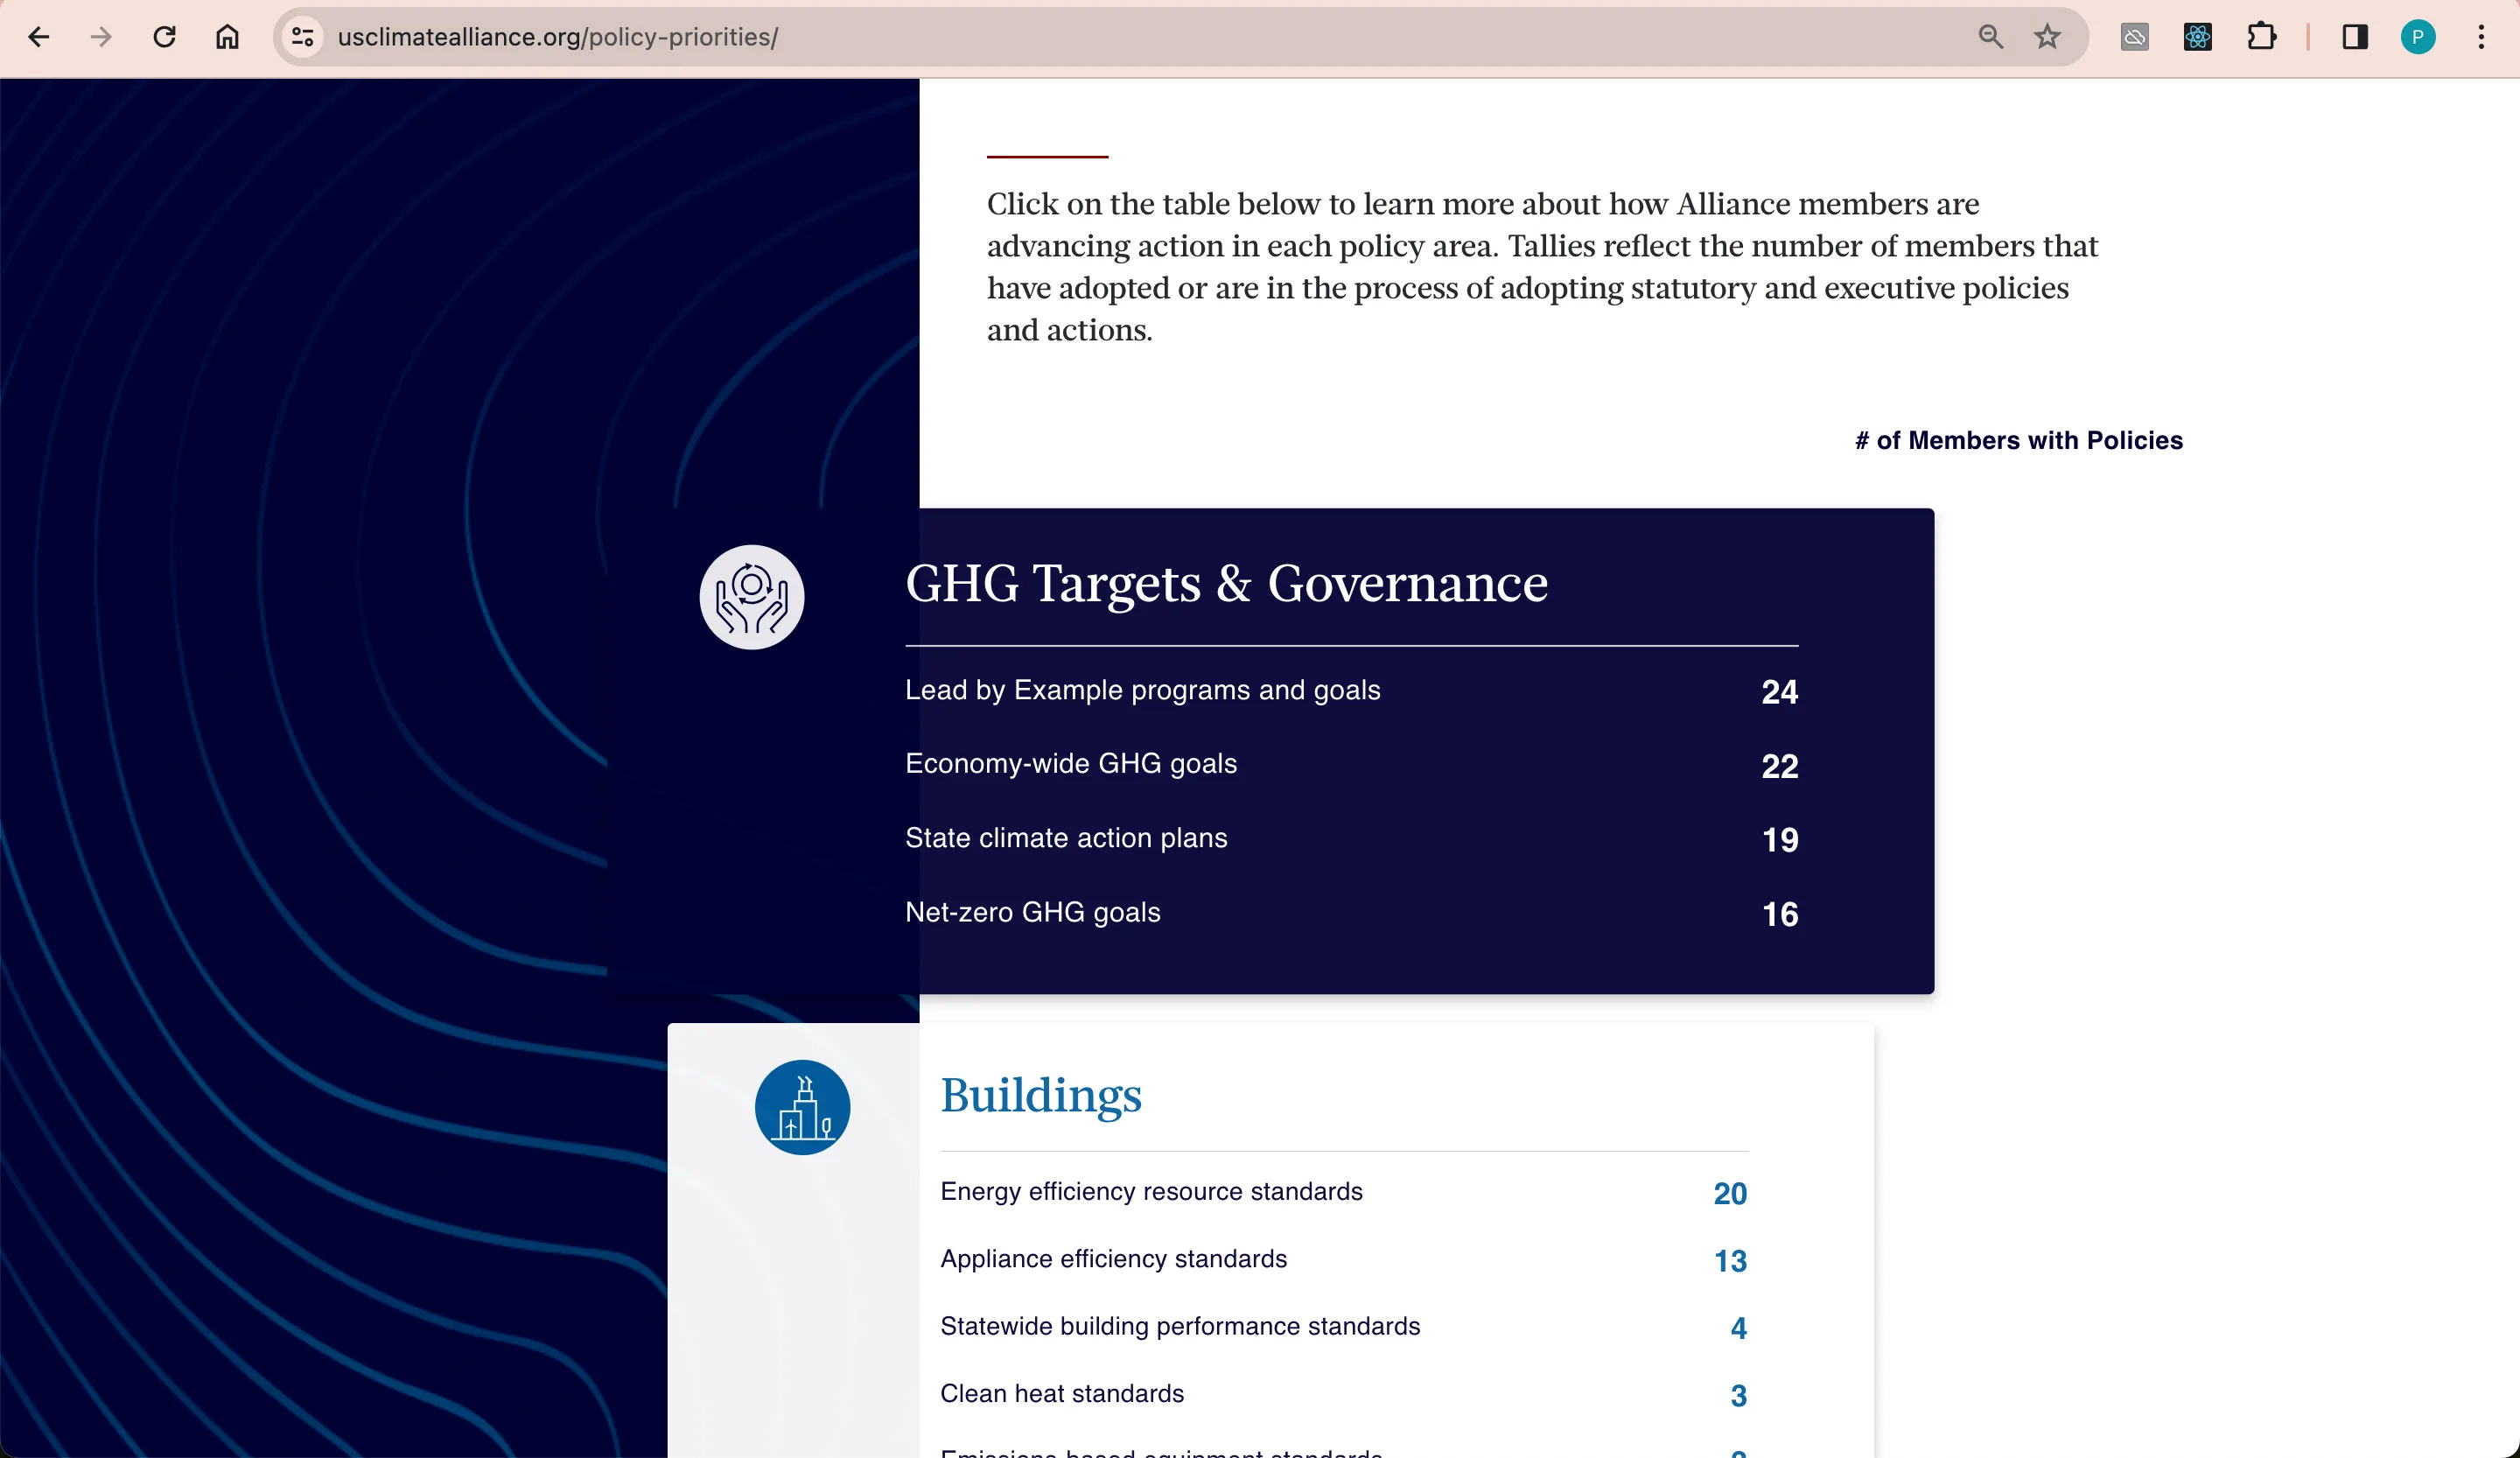Select Net-zero GHG goals row
The height and width of the screenshot is (1458, 2520).
click(1351, 912)
